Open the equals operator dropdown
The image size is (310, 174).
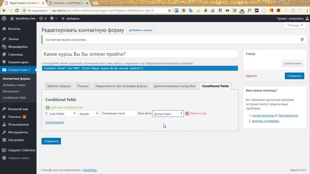(x=88, y=114)
